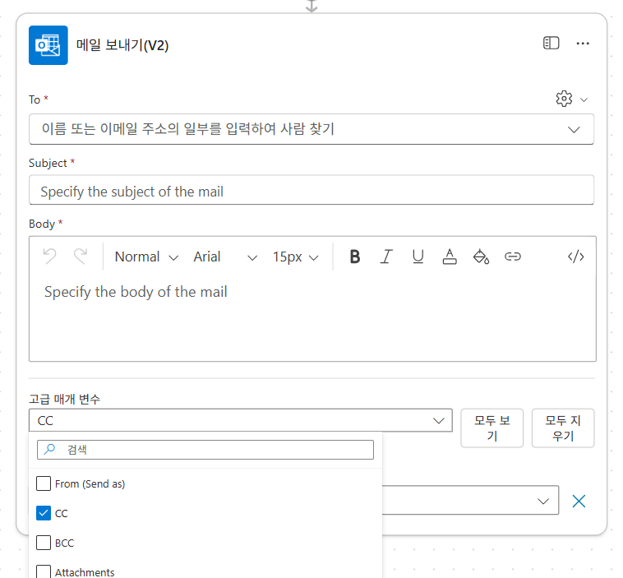Click the Subject input field
The image size is (623, 578).
pyautogui.click(x=311, y=190)
